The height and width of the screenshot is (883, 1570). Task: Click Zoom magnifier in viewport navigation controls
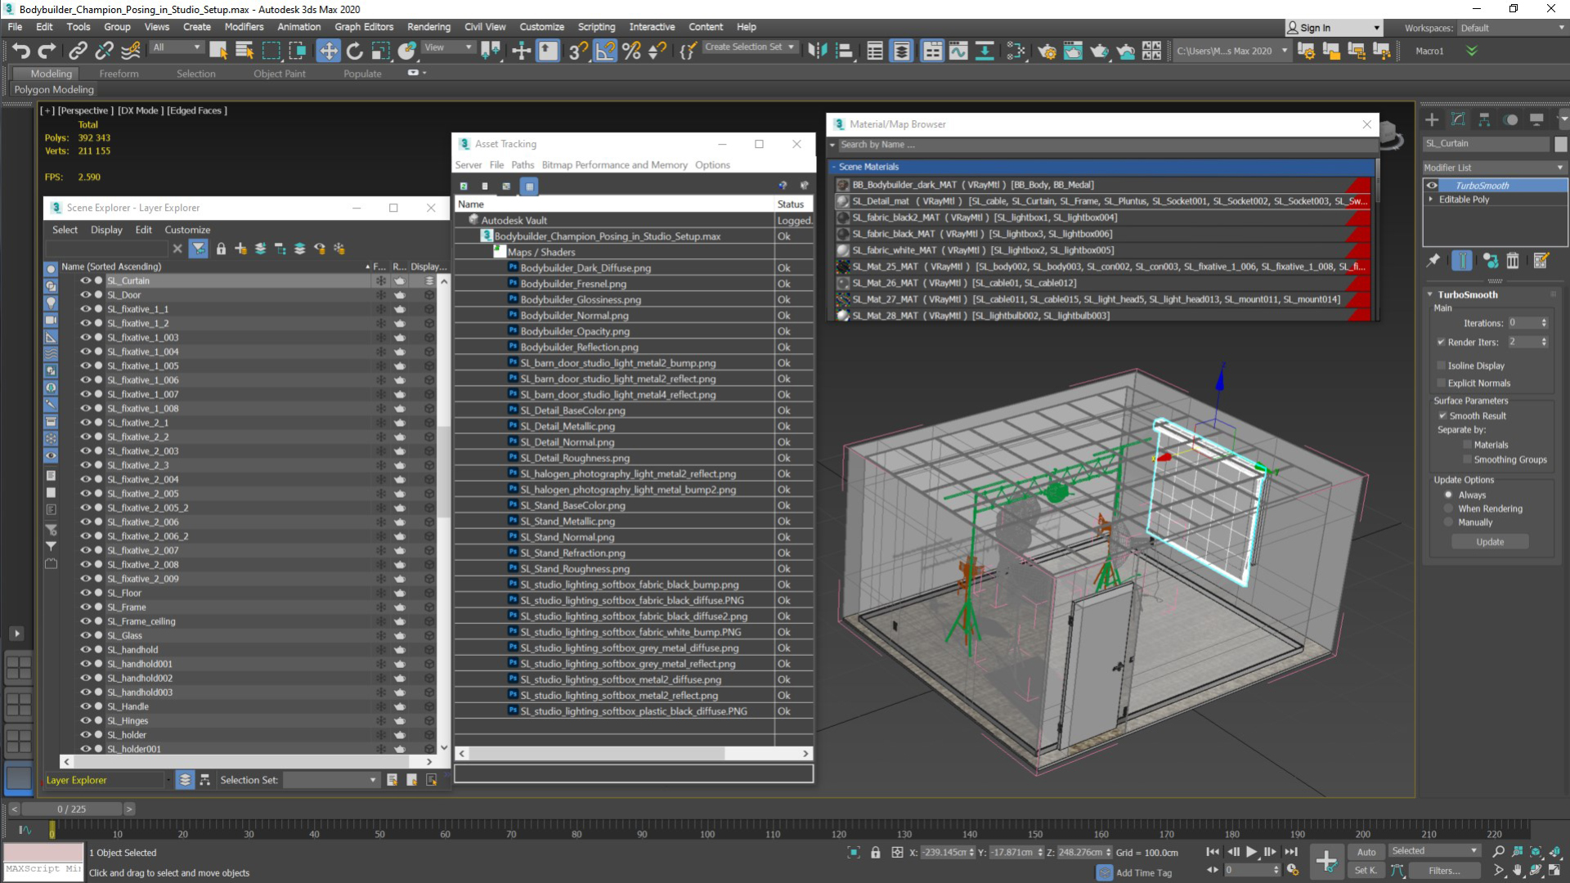(x=1498, y=852)
